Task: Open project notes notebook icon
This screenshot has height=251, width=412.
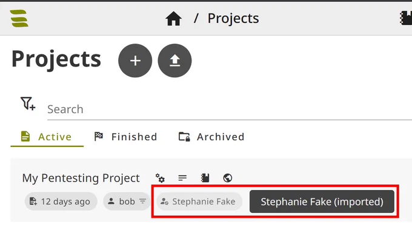Action: pyautogui.click(x=205, y=178)
